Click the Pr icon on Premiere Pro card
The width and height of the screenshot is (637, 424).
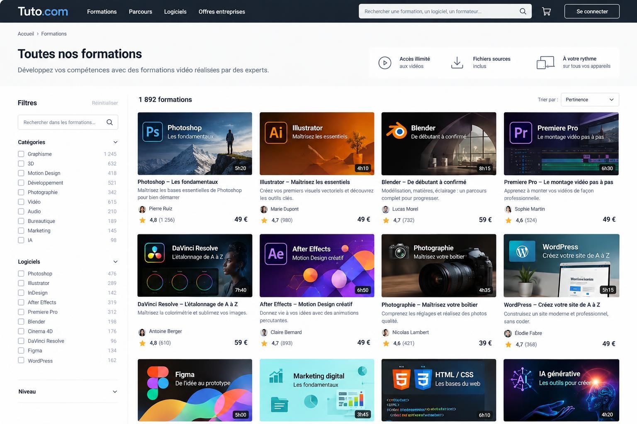point(520,132)
